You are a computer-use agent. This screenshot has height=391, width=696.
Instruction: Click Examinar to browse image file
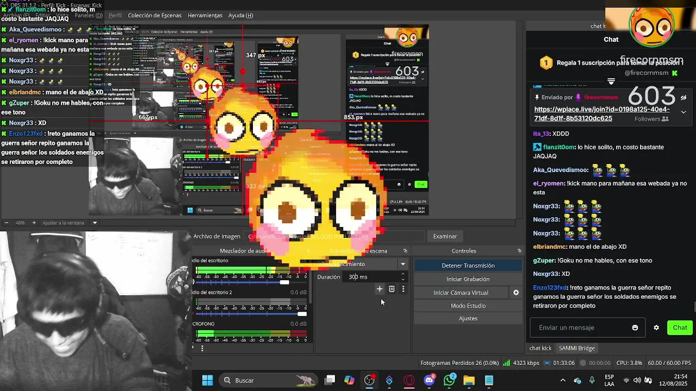445,236
